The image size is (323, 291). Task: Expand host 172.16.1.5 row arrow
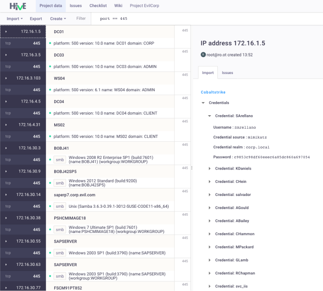(x=6, y=32)
